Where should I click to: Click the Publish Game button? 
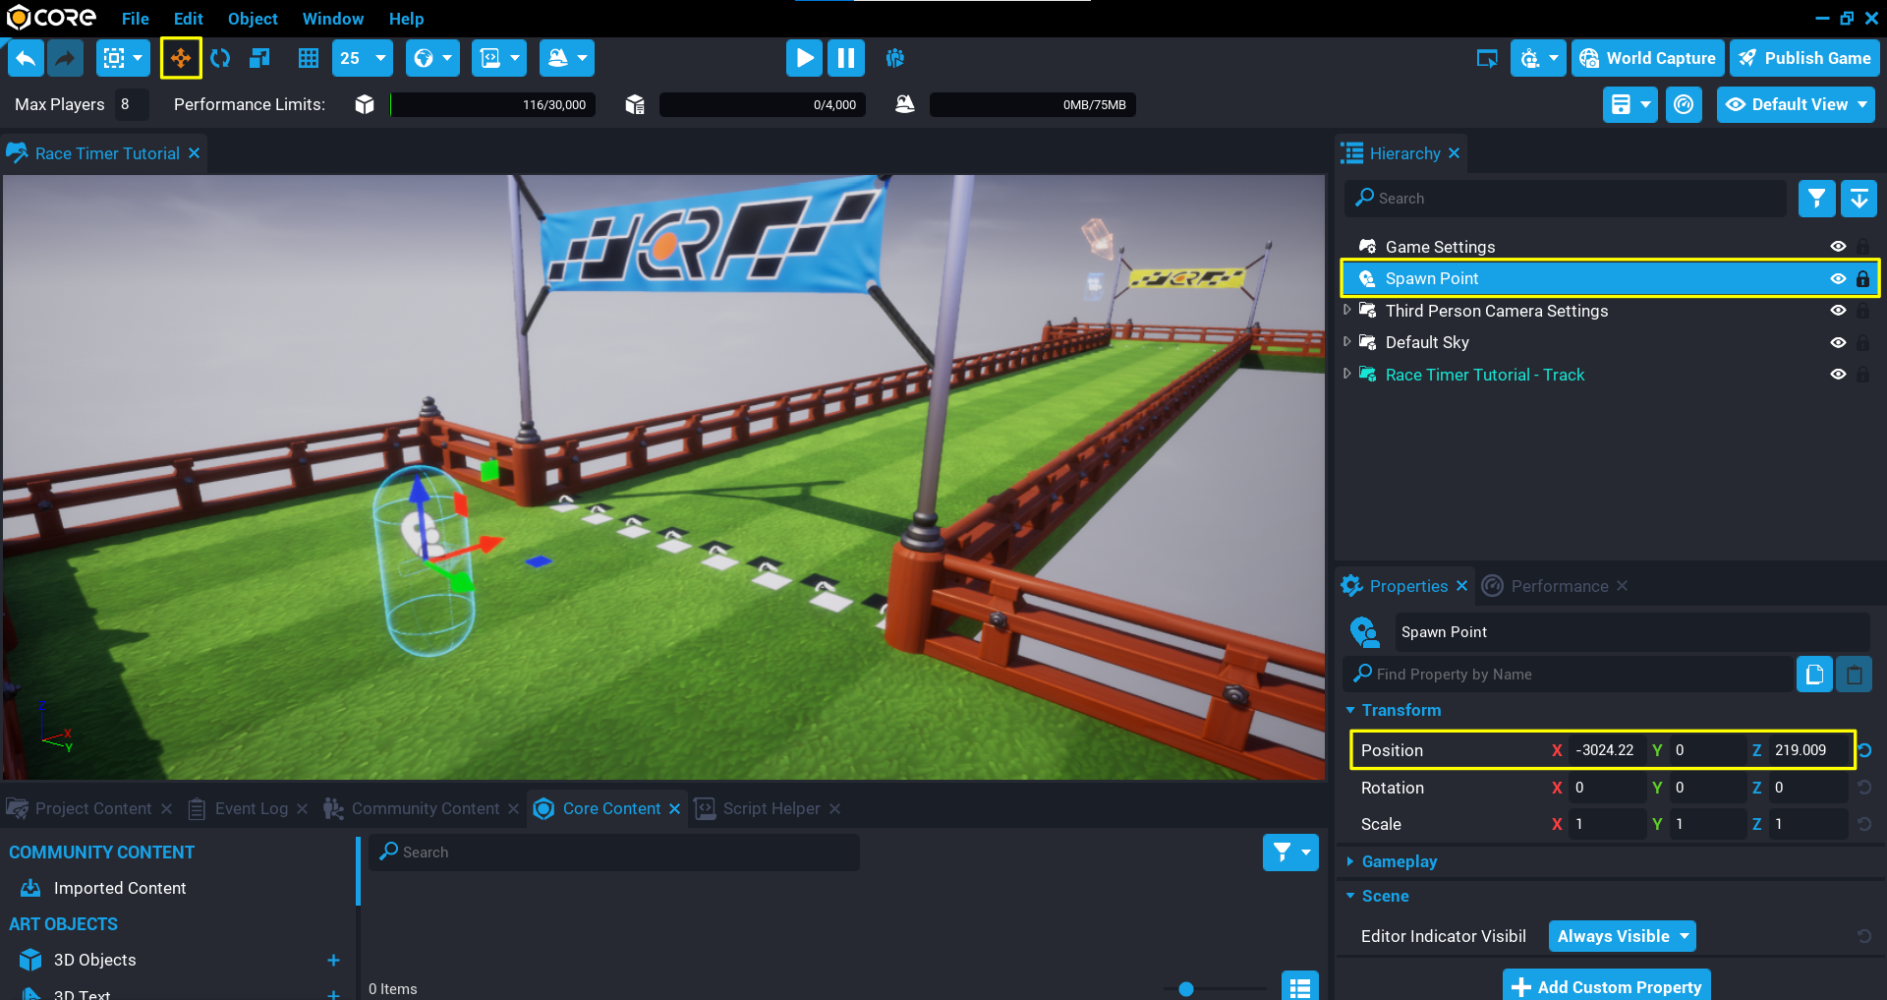pyautogui.click(x=1805, y=58)
